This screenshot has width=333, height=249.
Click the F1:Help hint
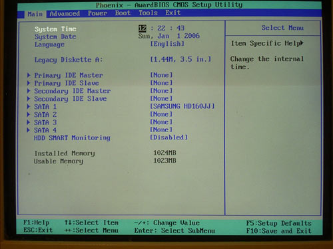[36, 222]
